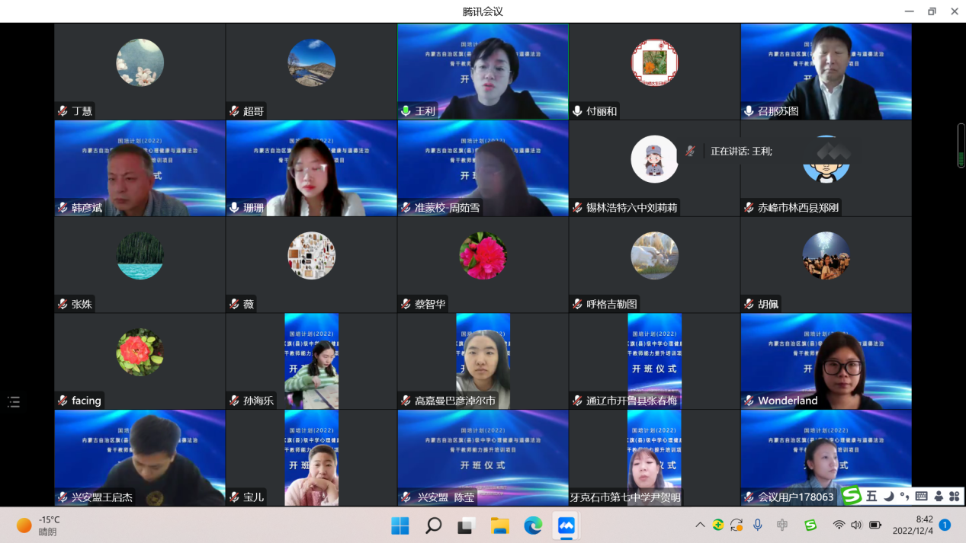The image size is (966, 543).
Task: Click the Sogou S logo in IME toolbar
Action: pyautogui.click(x=852, y=497)
